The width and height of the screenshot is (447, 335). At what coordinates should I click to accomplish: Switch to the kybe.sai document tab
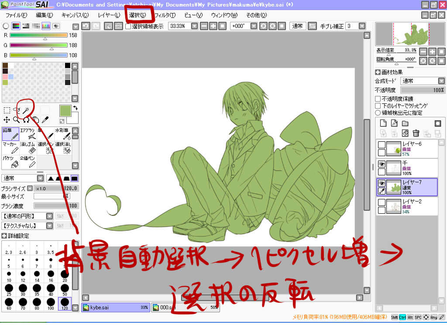click(115, 308)
